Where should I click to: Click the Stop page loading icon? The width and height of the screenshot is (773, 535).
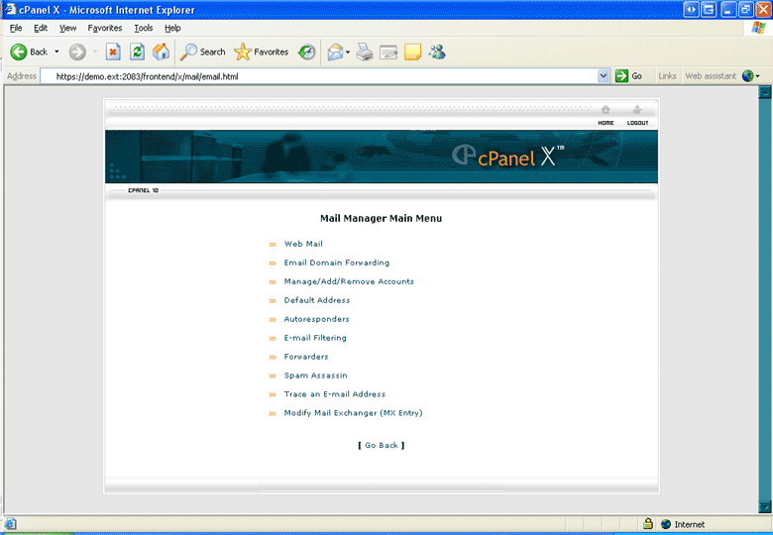[x=113, y=52]
